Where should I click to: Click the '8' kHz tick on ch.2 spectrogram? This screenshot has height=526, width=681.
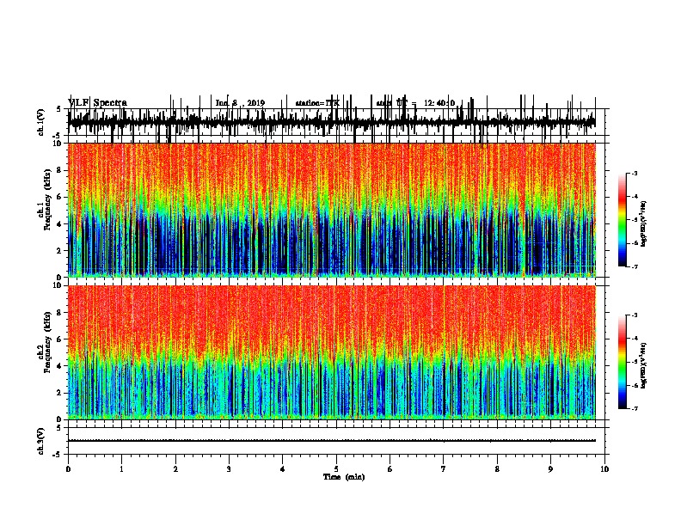click(x=59, y=313)
